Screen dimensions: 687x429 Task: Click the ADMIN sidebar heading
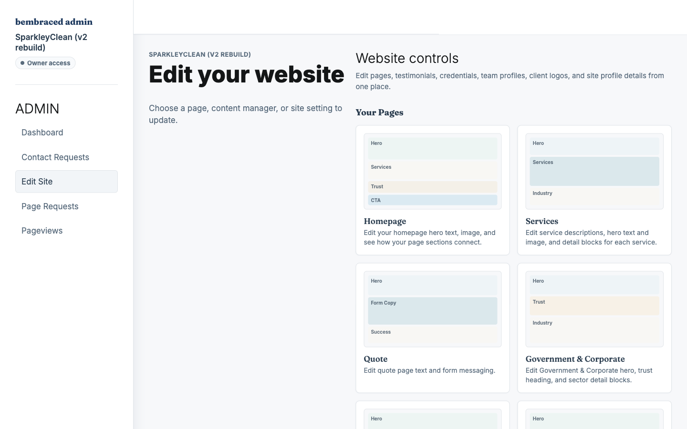37,109
